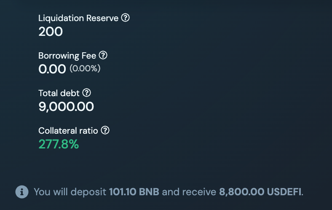Select the 0.00 borrowing fee amount
This screenshot has width=332, height=210.
pyautogui.click(x=52, y=69)
